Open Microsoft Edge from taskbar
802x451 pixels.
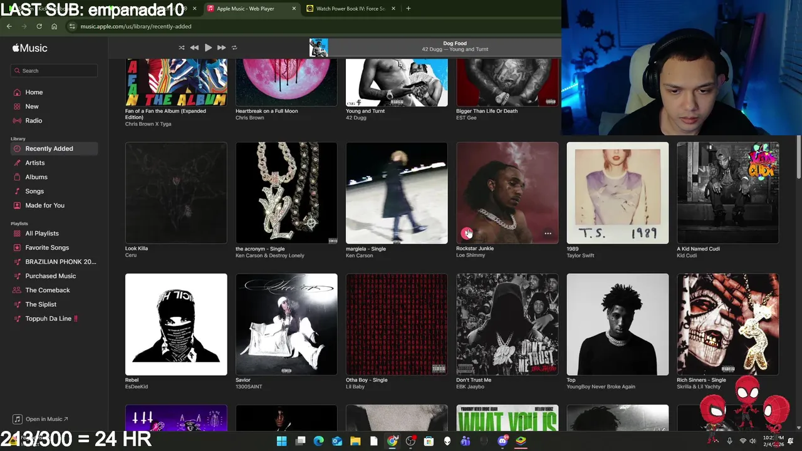pyautogui.click(x=318, y=441)
